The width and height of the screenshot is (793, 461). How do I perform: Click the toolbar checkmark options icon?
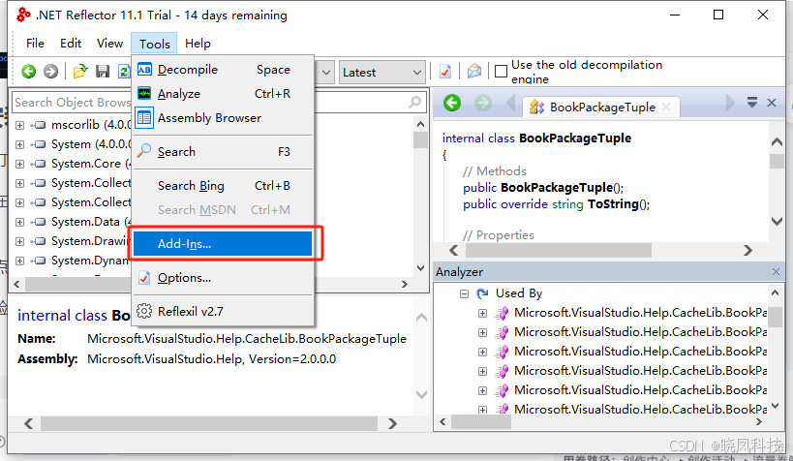445,72
